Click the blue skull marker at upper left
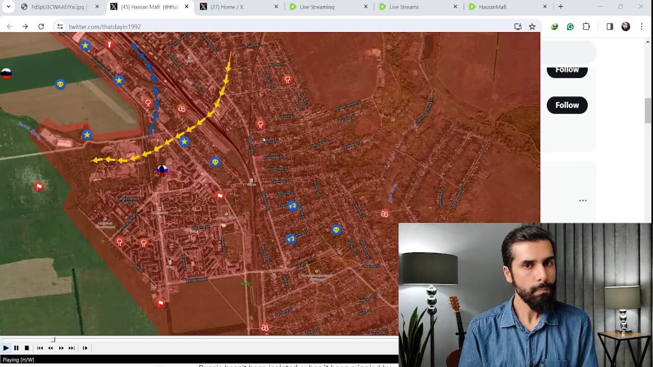This screenshot has width=653, height=367. pyautogui.click(x=61, y=84)
